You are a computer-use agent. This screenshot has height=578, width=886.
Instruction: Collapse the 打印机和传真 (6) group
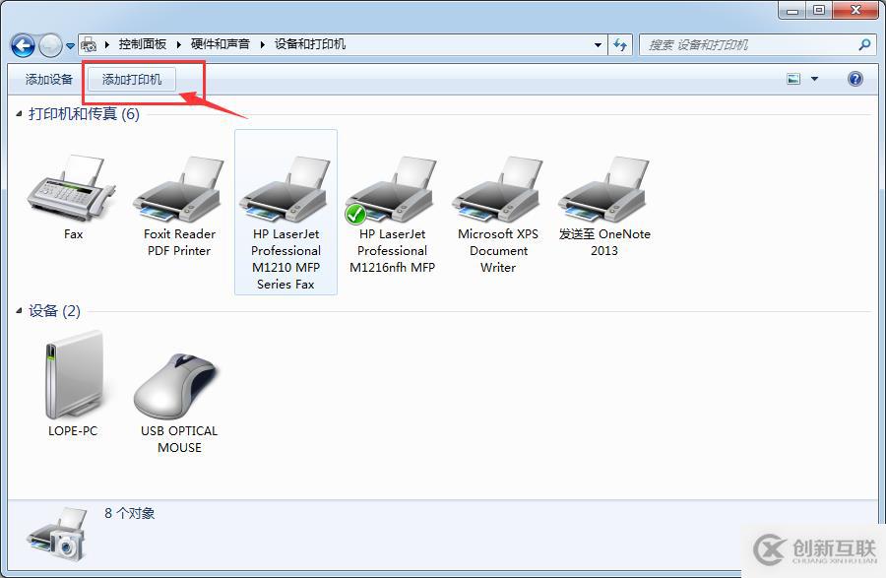click(19, 113)
